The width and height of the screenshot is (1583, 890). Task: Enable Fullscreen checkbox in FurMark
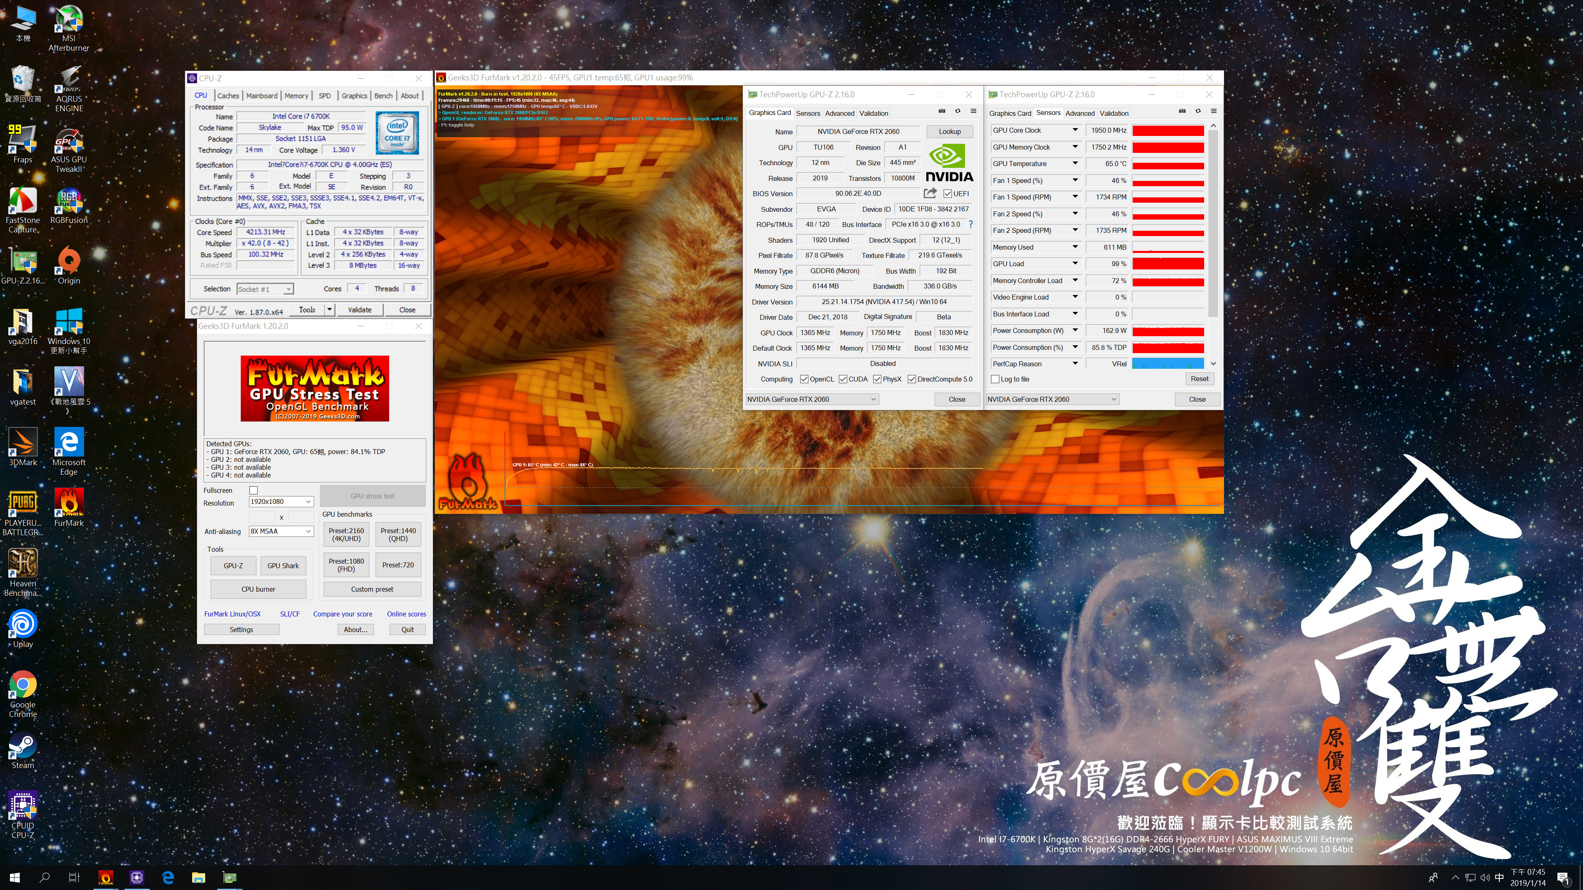253,490
